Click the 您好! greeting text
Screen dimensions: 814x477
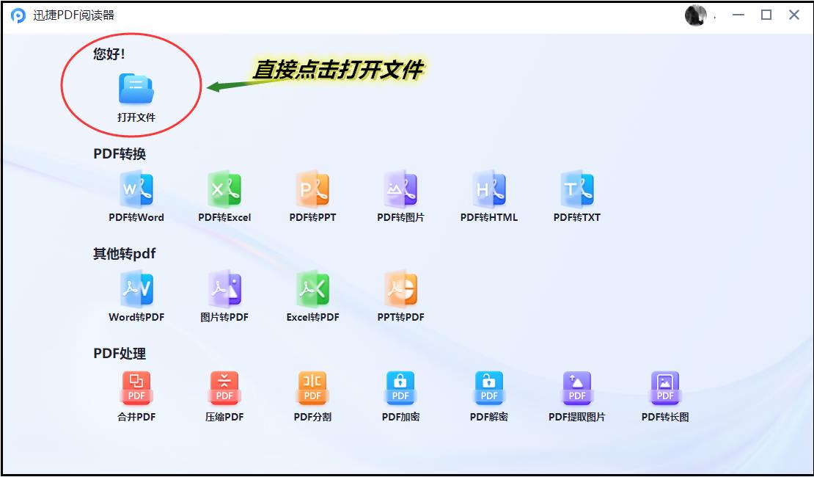(x=109, y=54)
